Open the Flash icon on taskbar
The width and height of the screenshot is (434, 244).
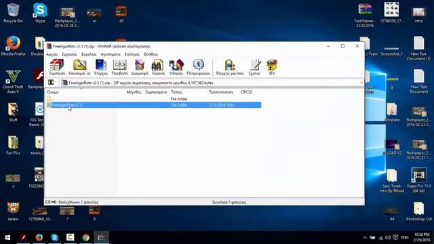click(24, 237)
